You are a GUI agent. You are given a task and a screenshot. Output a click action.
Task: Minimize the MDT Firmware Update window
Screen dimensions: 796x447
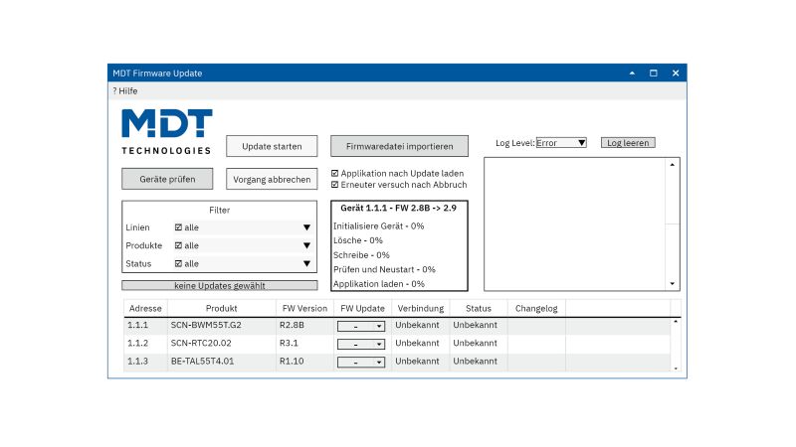632,73
